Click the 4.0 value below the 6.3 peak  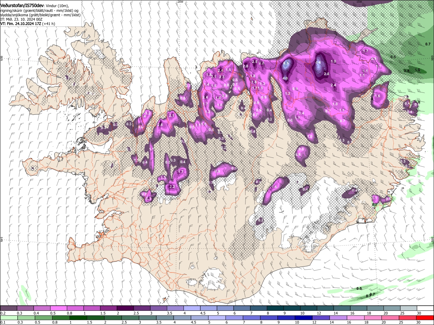click(285, 78)
